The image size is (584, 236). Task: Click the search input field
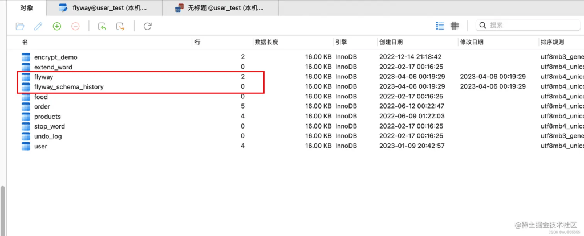coord(530,26)
